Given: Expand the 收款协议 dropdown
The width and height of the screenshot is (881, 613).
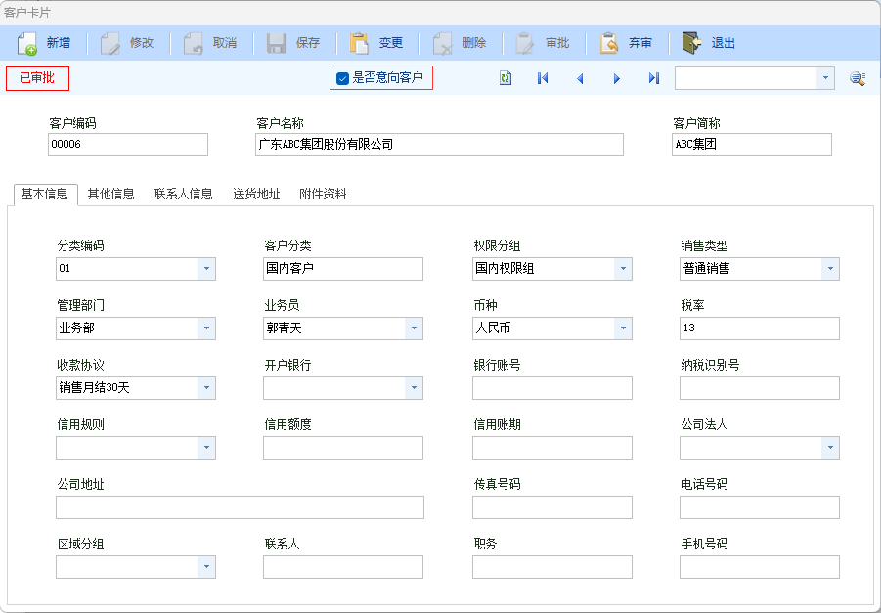Looking at the screenshot, I should click(206, 388).
